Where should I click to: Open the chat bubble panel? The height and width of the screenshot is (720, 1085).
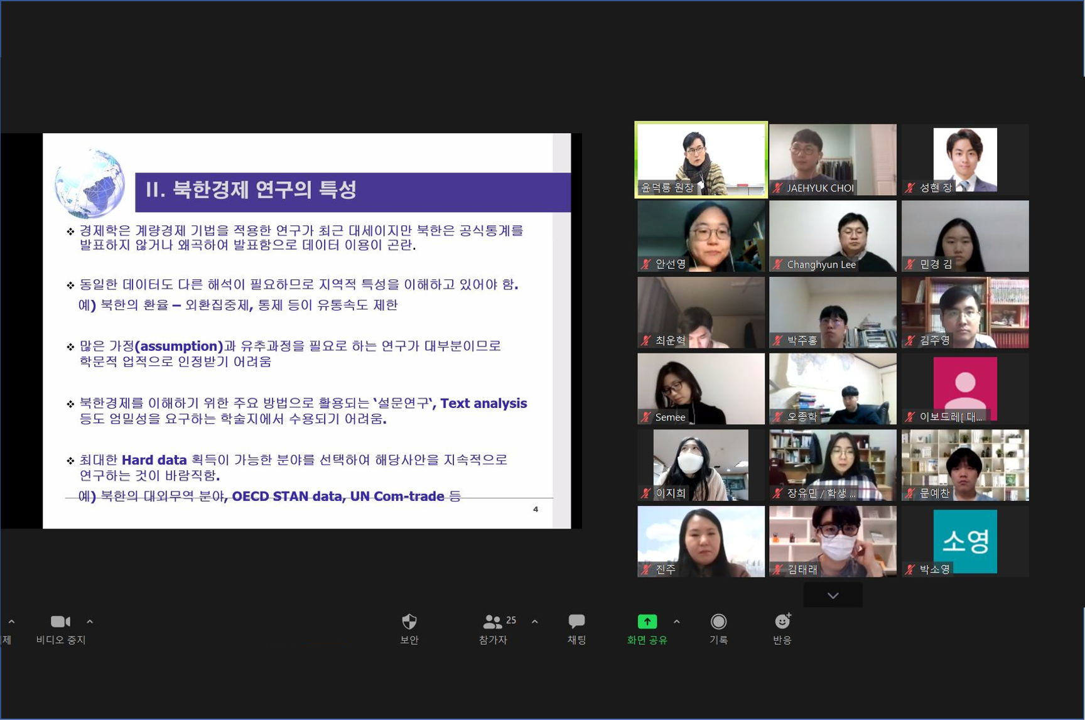(576, 621)
